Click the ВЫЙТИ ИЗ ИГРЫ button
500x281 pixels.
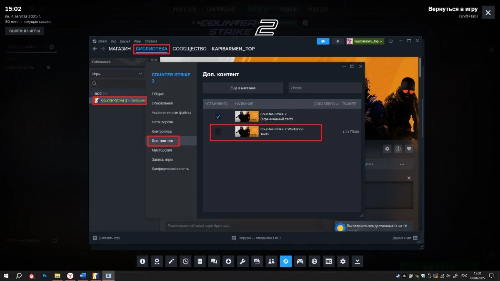tap(25, 31)
